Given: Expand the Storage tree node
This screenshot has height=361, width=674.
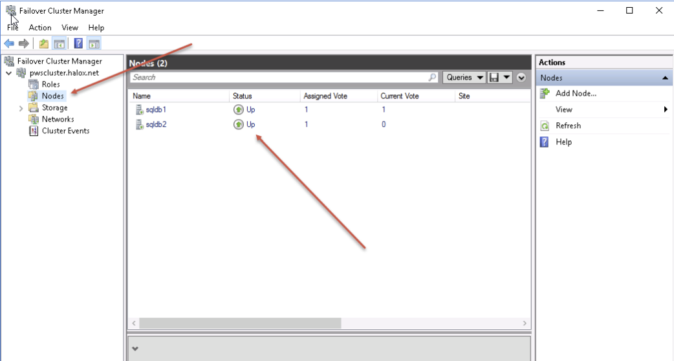Looking at the screenshot, I should point(21,108).
